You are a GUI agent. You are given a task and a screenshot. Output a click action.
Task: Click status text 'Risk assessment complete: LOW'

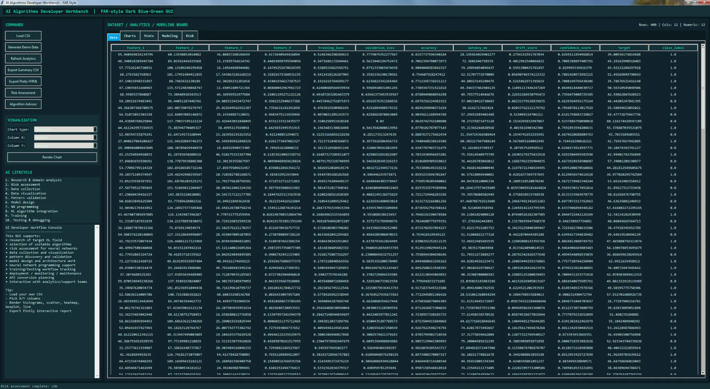click(29, 386)
